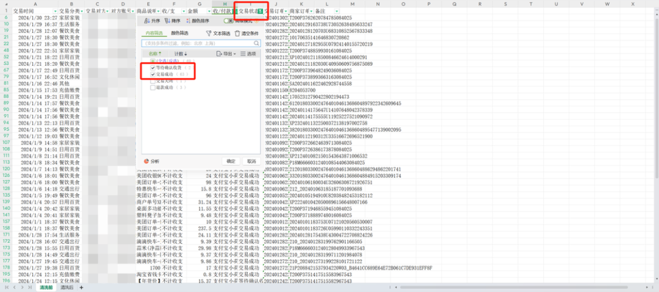
Task: Open the 清洗前 sheet tab
Action: tap(46, 287)
